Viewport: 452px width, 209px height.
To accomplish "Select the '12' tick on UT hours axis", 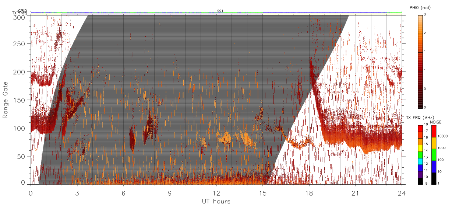I will 216,193.
